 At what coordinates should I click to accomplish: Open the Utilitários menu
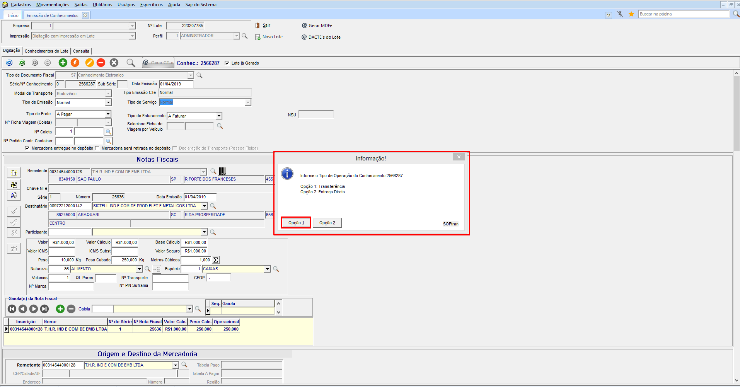[x=102, y=5]
